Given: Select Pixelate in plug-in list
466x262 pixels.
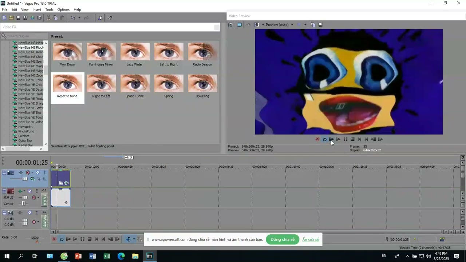Looking at the screenshot, I should [24, 136].
